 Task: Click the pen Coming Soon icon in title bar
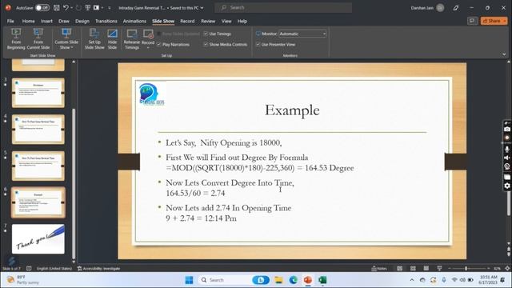point(456,7)
